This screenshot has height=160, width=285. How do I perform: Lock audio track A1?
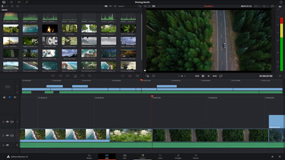[3, 145]
